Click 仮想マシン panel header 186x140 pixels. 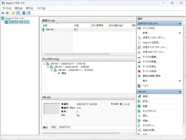pos(88,20)
